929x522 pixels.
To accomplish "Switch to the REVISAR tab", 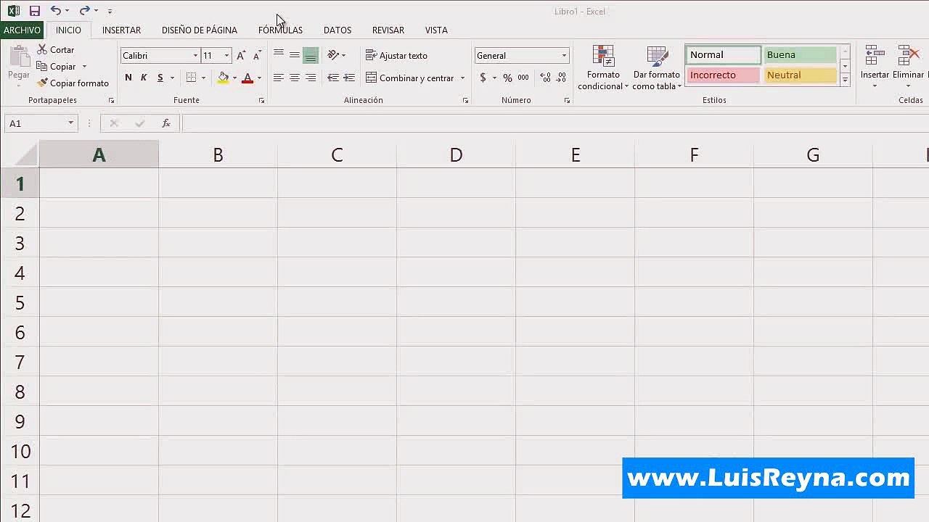I will point(388,30).
